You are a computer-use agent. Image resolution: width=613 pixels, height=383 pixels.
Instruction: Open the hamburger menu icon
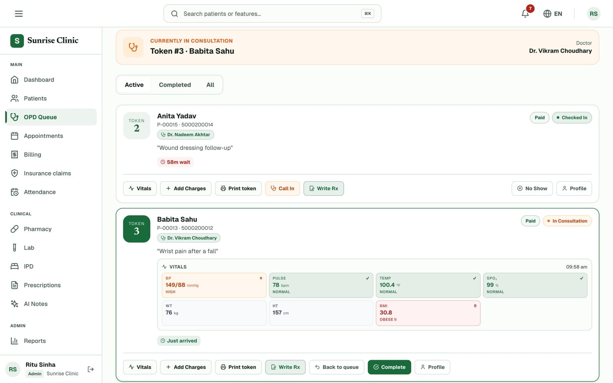[x=19, y=14]
